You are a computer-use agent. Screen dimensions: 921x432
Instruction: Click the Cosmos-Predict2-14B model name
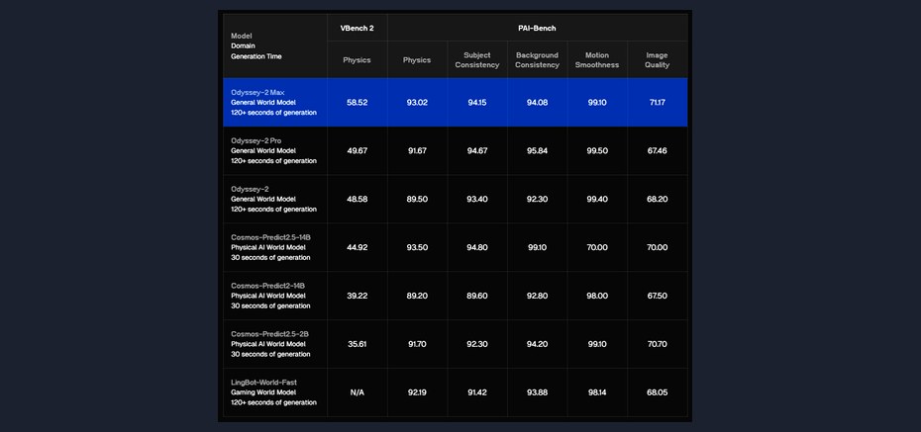point(267,286)
